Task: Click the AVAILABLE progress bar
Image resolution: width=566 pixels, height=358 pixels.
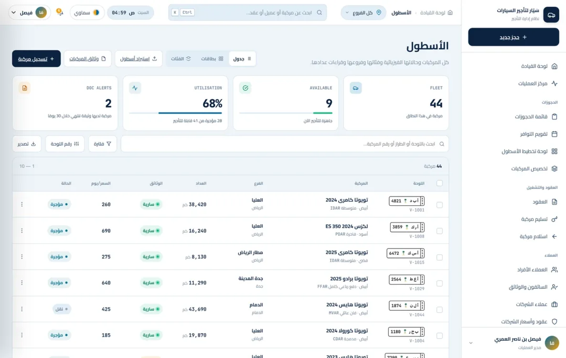Action: tap(286, 113)
